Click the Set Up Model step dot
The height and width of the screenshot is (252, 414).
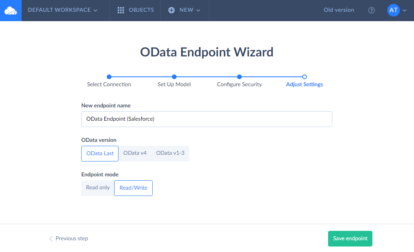click(174, 77)
